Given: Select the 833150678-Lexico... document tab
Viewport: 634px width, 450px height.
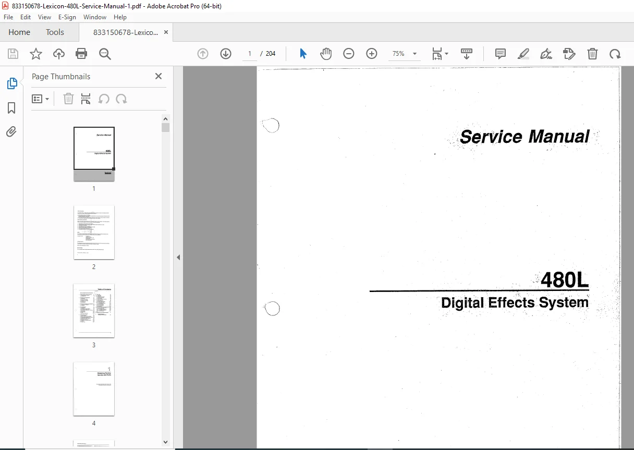Looking at the screenshot, I should point(125,32).
